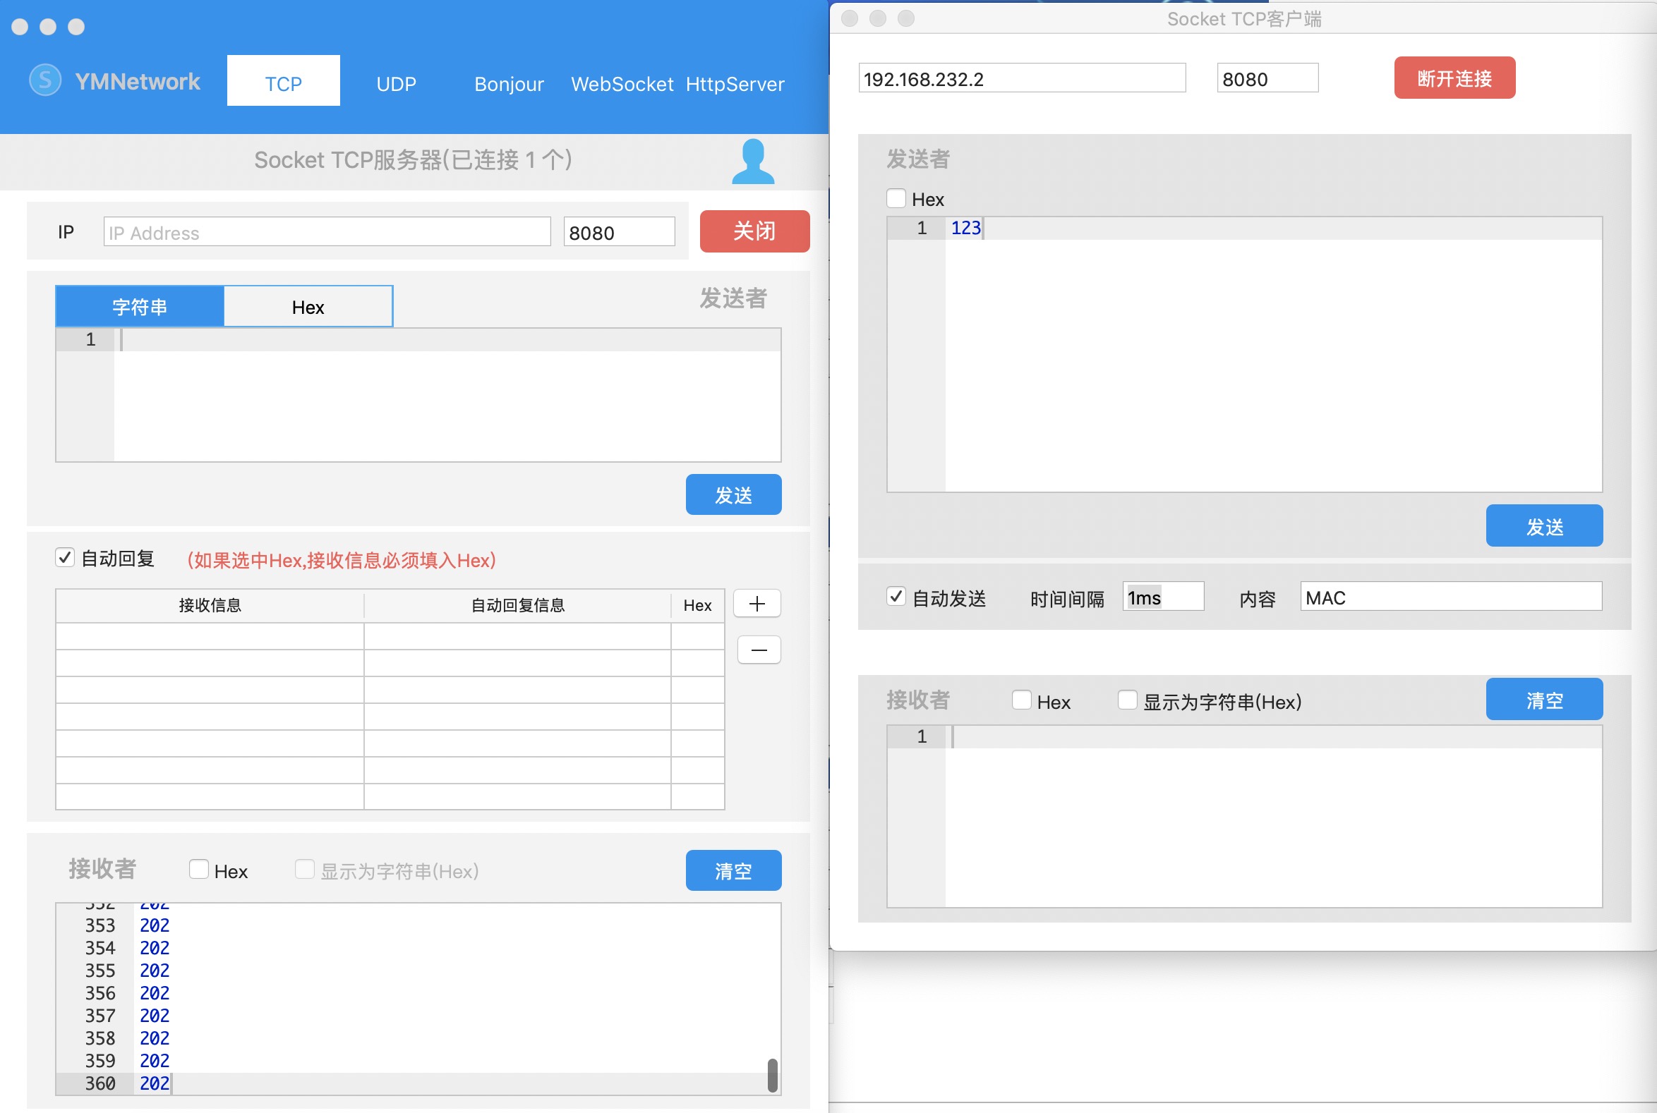The width and height of the screenshot is (1657, 1113).
Task: Click the red 关闭 server button
Action: (x=754, y=231)
